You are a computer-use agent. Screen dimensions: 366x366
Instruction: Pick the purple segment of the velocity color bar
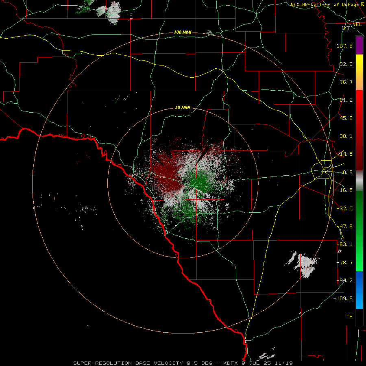(359, 45)
